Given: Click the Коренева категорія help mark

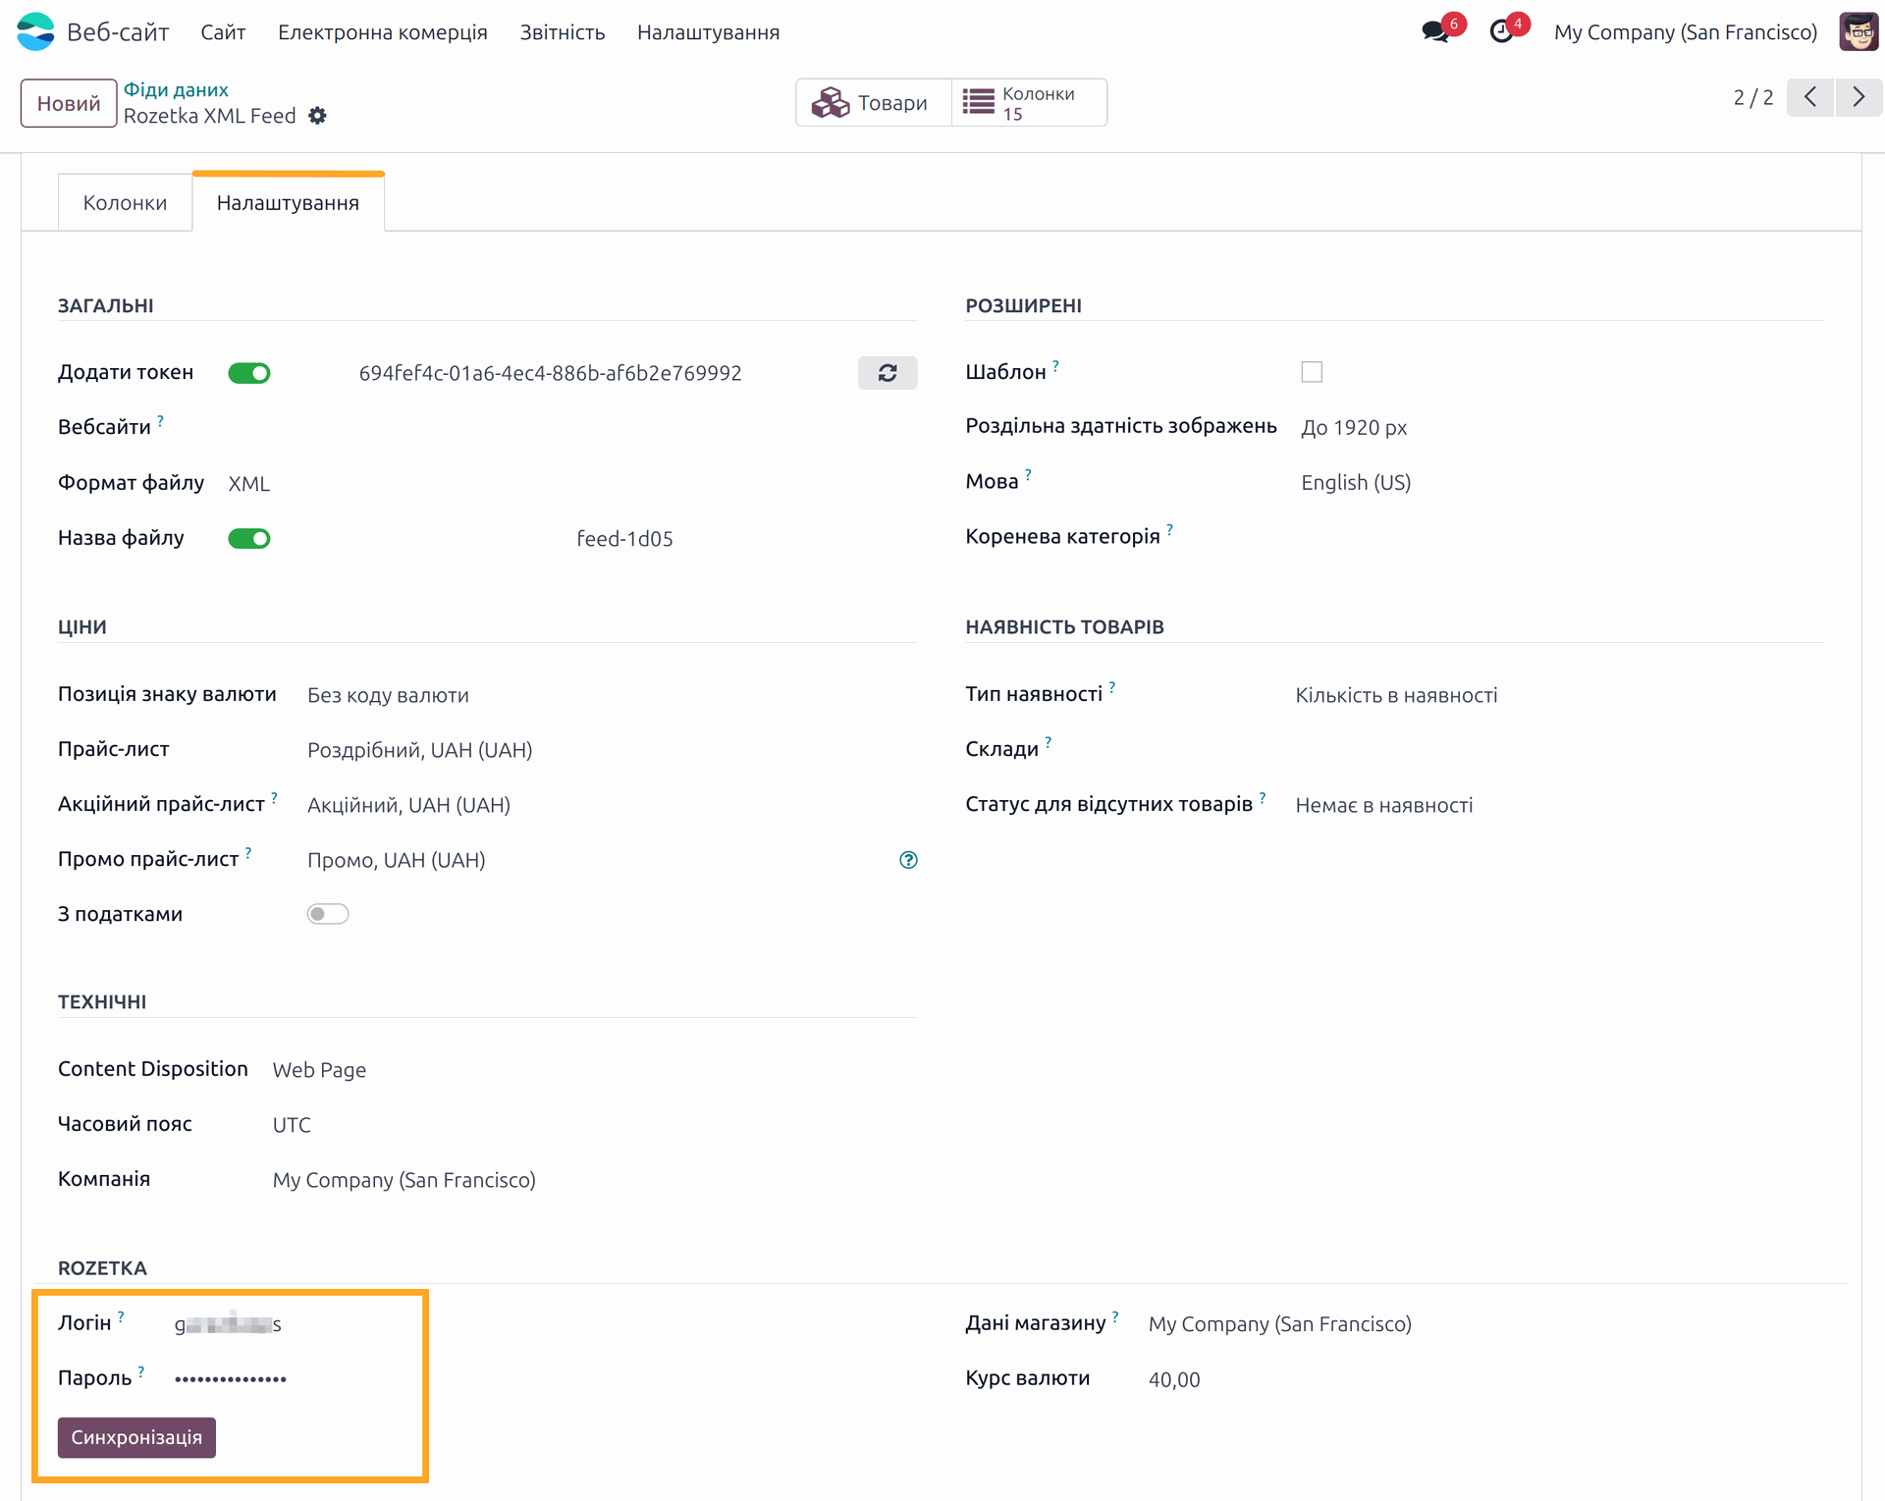Looking at the screenshot, I should [x=1169, y=530].
